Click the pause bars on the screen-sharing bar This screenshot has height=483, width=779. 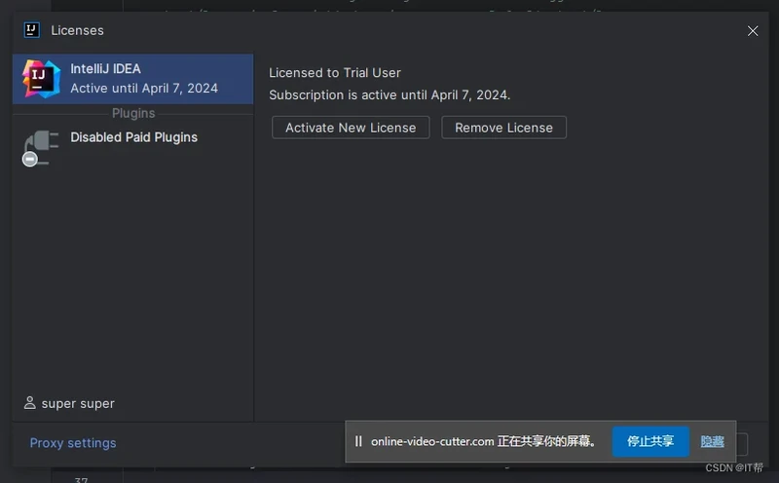[358, 441]
